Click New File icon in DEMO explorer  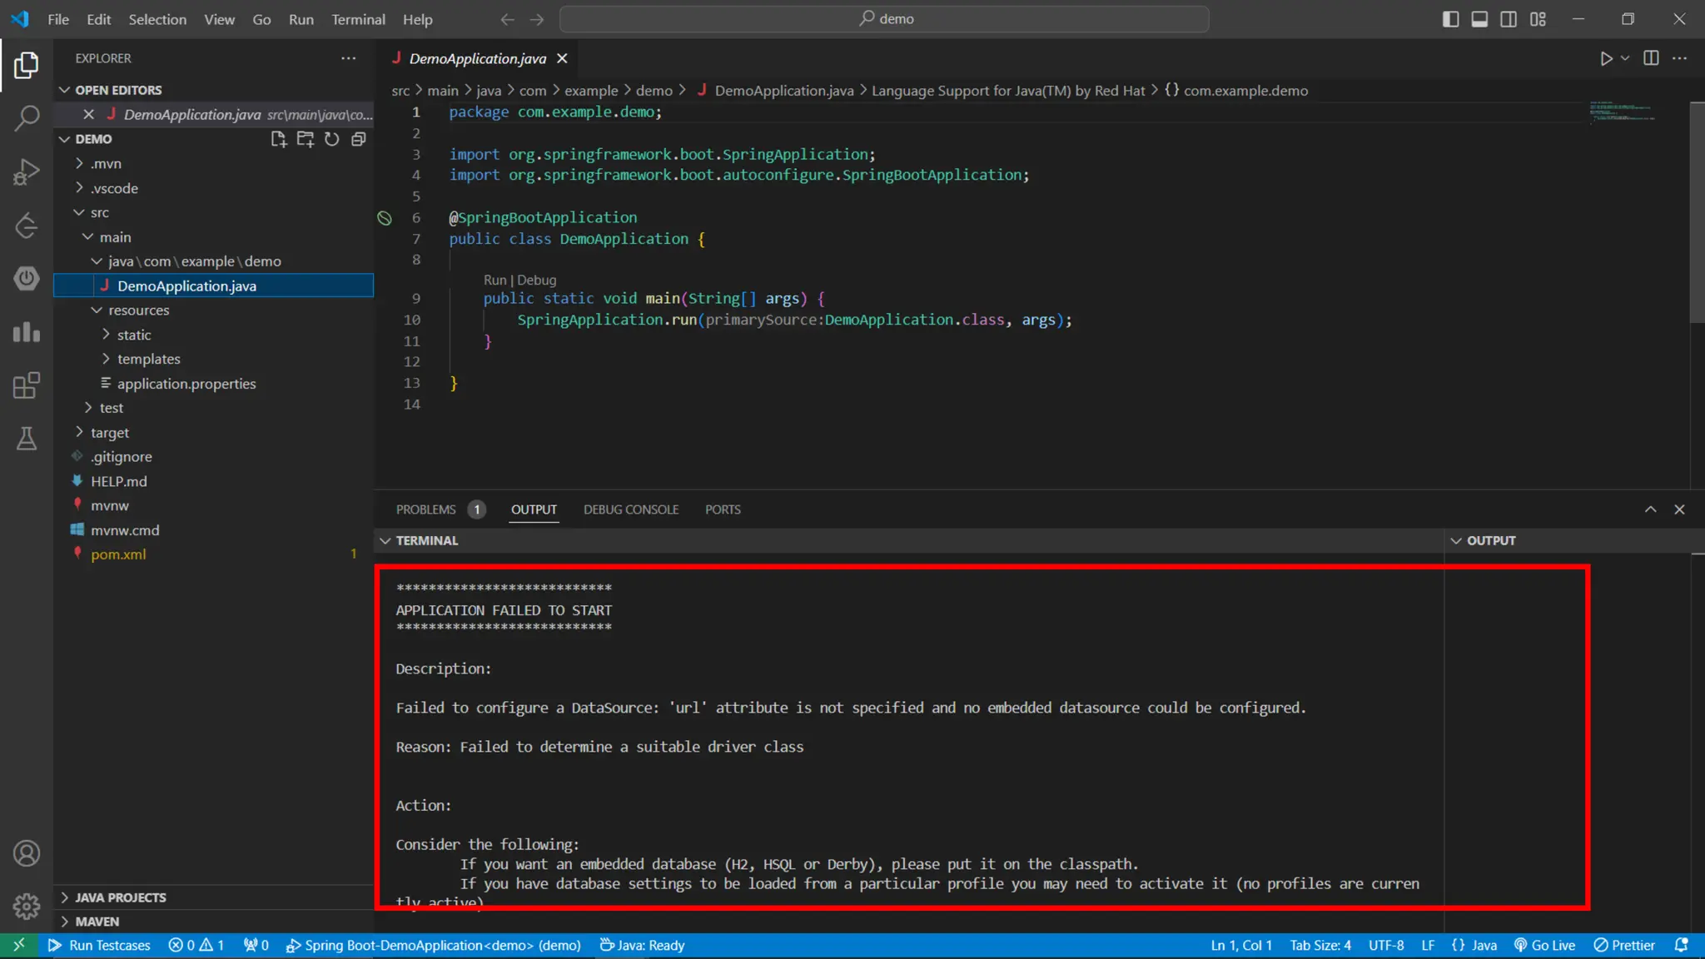(x=279, y=139)
